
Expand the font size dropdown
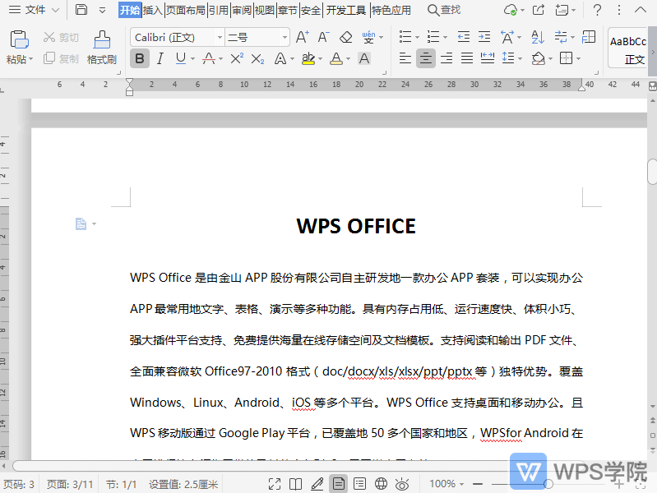285,38
